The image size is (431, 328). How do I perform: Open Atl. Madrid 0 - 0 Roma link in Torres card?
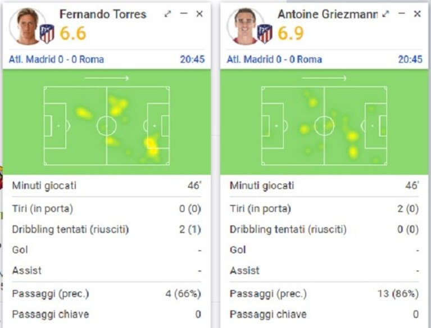tap(56, 60)
